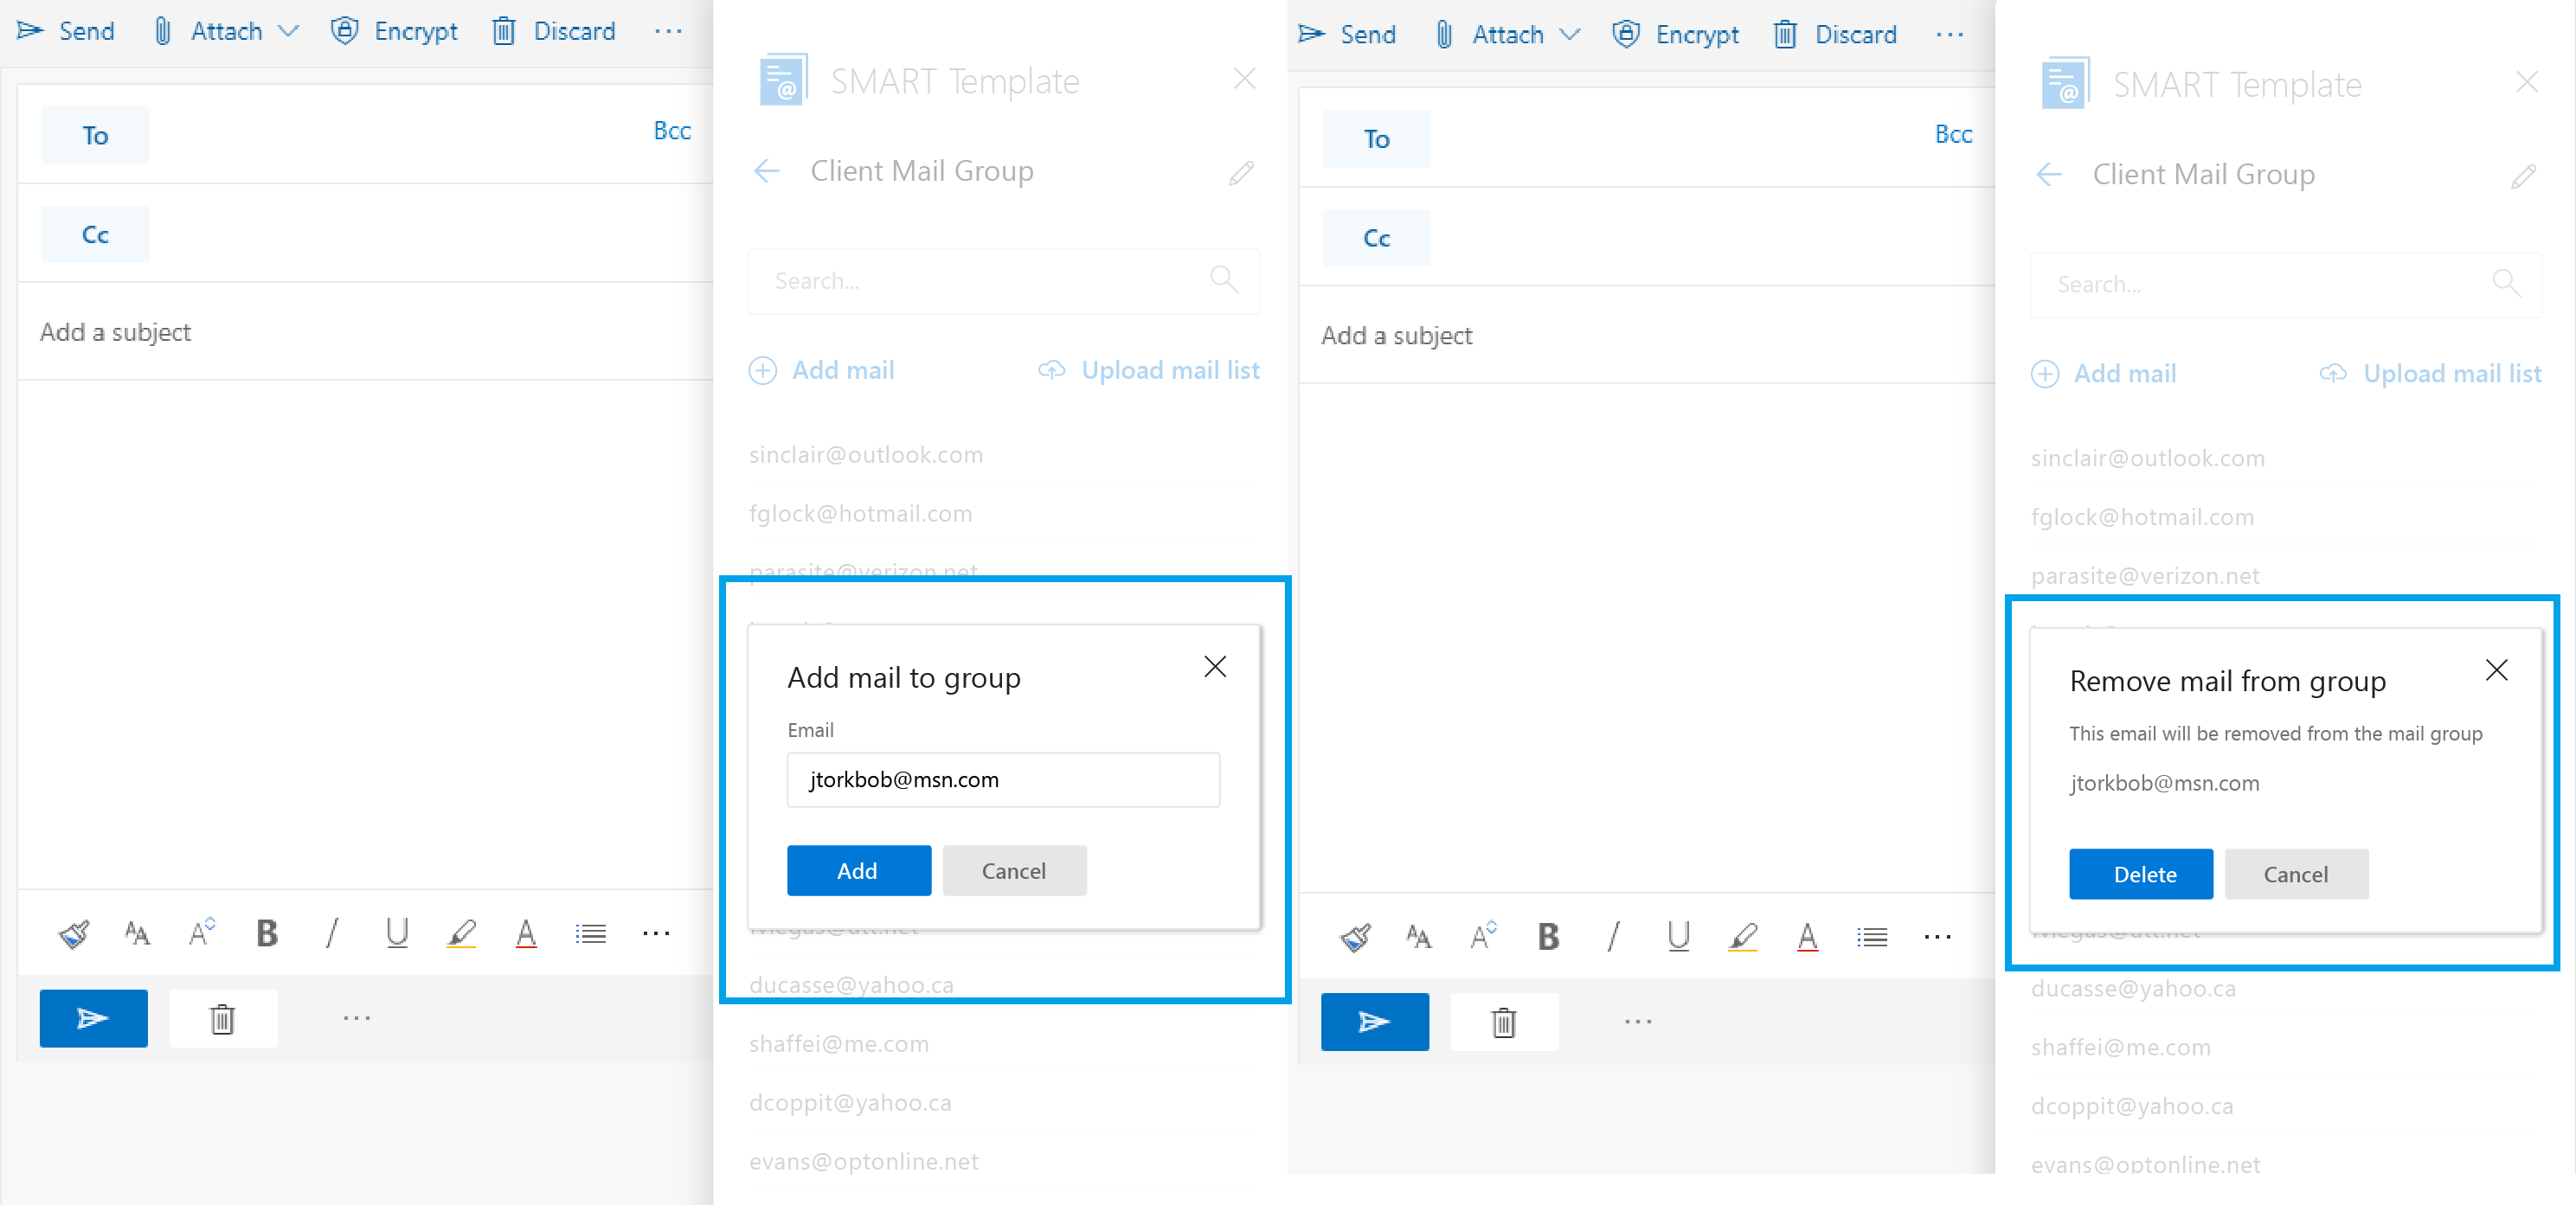Image resolution: width=2576 pixels, height=1205 pixels.
Task: Click Discard in the left compose toolbar
Action: [x=554, y=31]
